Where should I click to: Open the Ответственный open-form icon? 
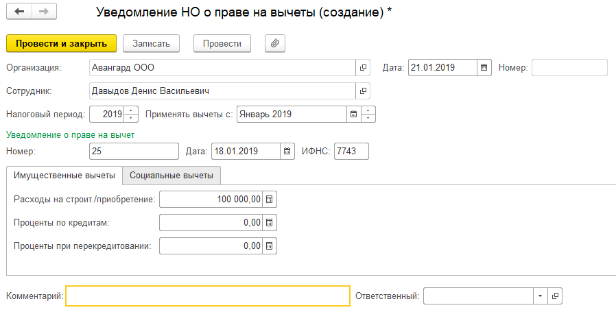click(556, 296)
